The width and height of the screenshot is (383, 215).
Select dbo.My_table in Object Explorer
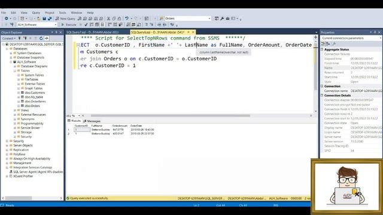coord(34,97)
